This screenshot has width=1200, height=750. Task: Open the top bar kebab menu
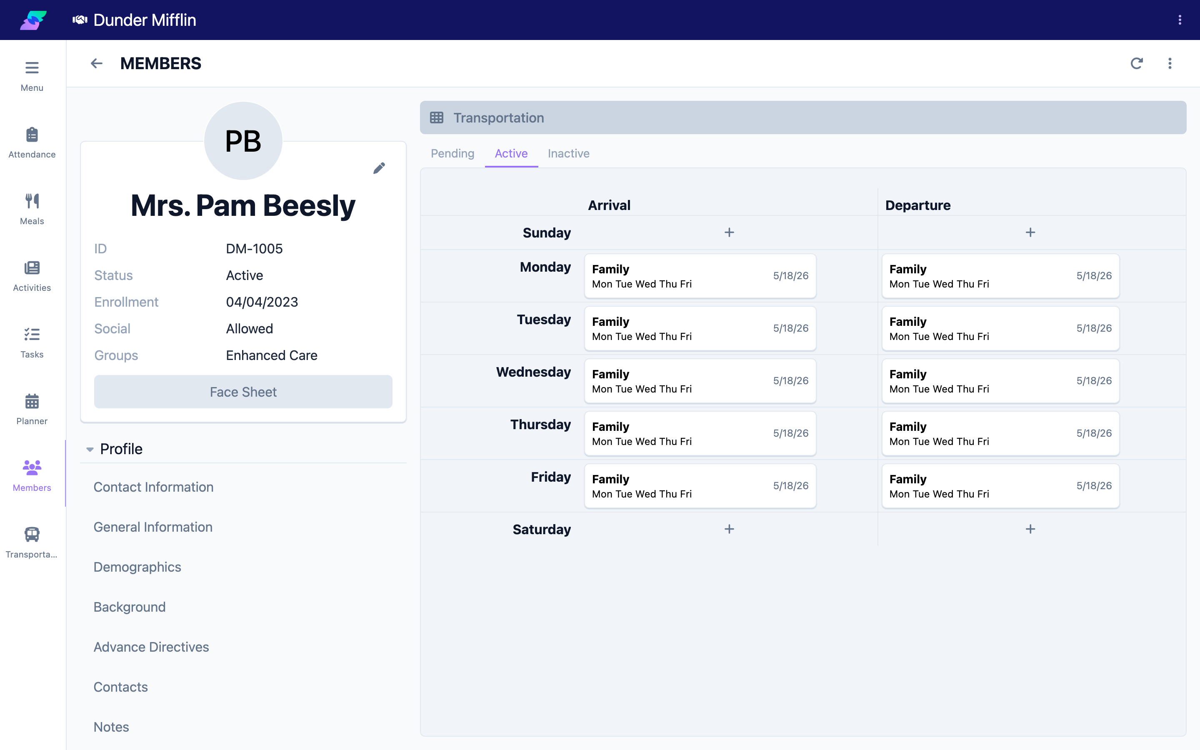pyautogui.click(x=1180, y=20)
